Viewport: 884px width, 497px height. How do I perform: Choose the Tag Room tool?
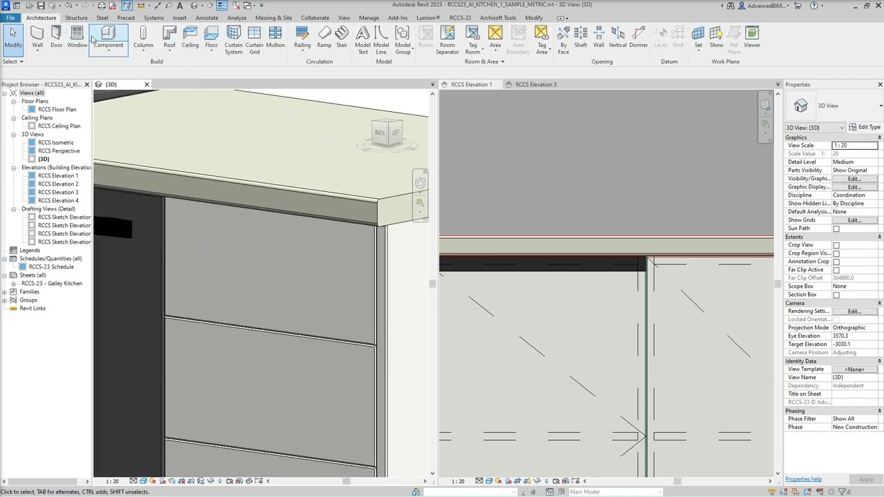[x=472, y=41]
